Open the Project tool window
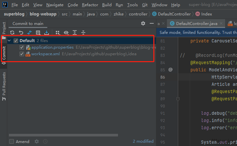This screenshot has height=146, width=237. 4,30
